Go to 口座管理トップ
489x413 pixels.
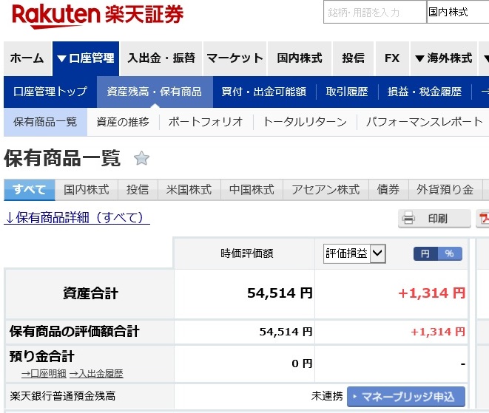(50, 92)
